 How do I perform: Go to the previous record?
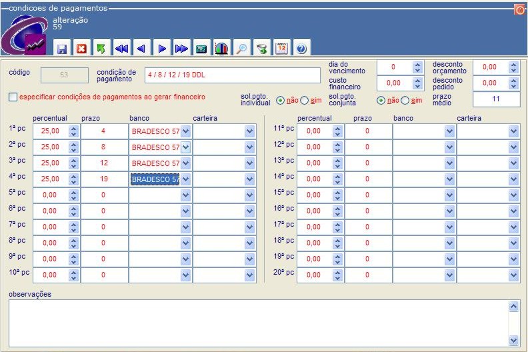(141, 48)
